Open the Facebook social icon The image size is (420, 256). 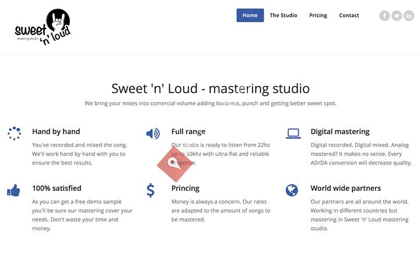384,16
